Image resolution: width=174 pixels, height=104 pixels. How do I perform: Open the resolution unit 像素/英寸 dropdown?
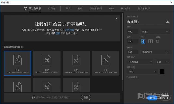click(x=155, y=52)
